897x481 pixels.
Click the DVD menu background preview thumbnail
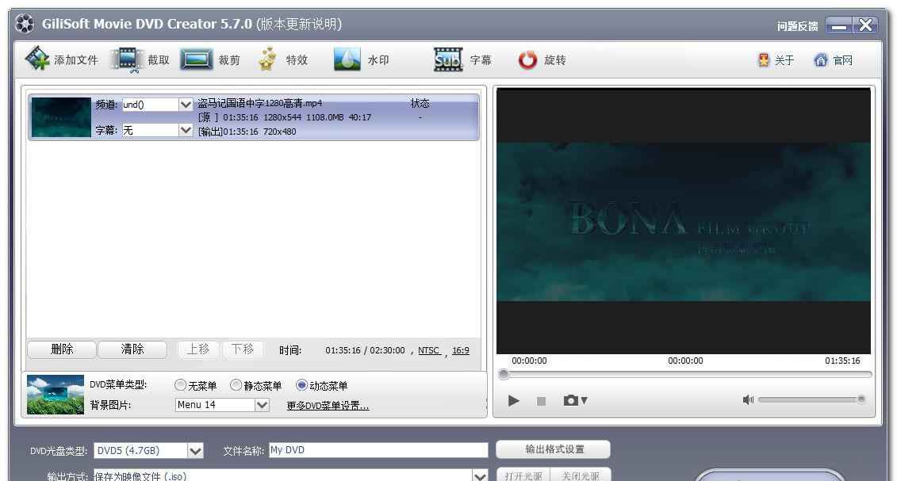(56, 395)
